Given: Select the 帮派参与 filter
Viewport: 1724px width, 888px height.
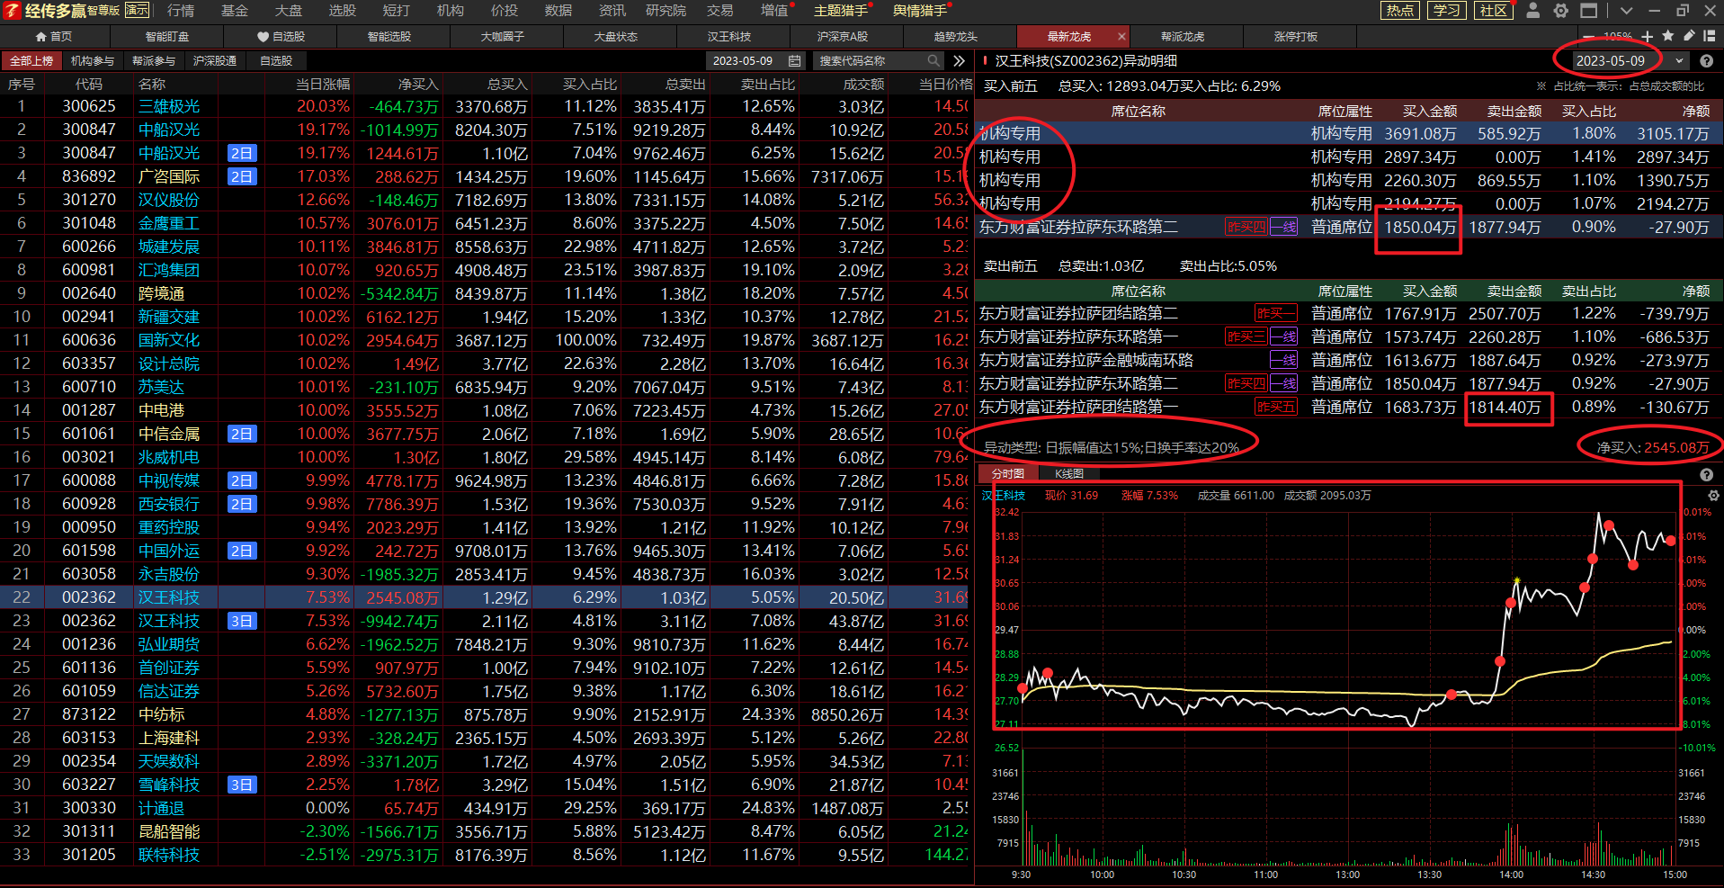Looking at the screenshot, I should tap(154, 60).
